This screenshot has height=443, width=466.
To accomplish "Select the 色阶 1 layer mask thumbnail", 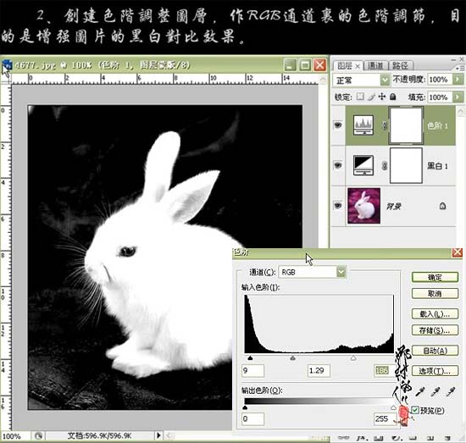I will tap(406, 125).
